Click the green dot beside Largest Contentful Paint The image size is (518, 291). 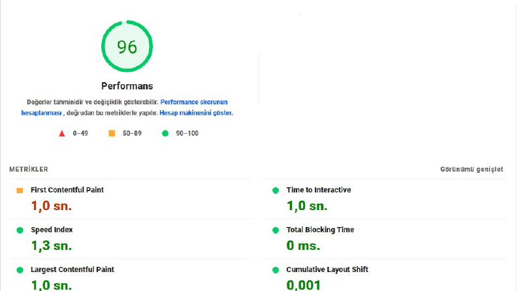[x=20, y=270]
